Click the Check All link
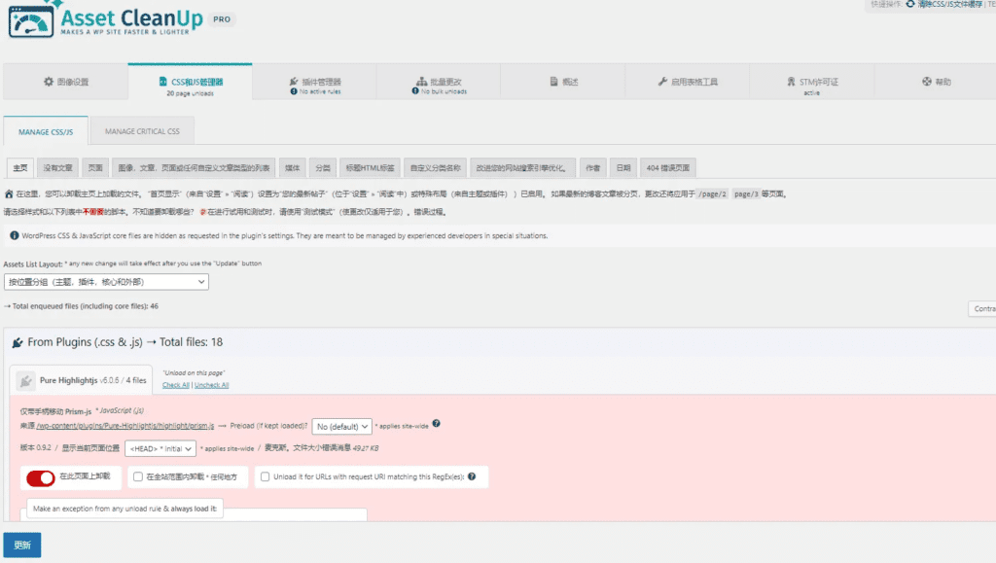The height and width of the screenshot is (563, 996). coord(176,385)
